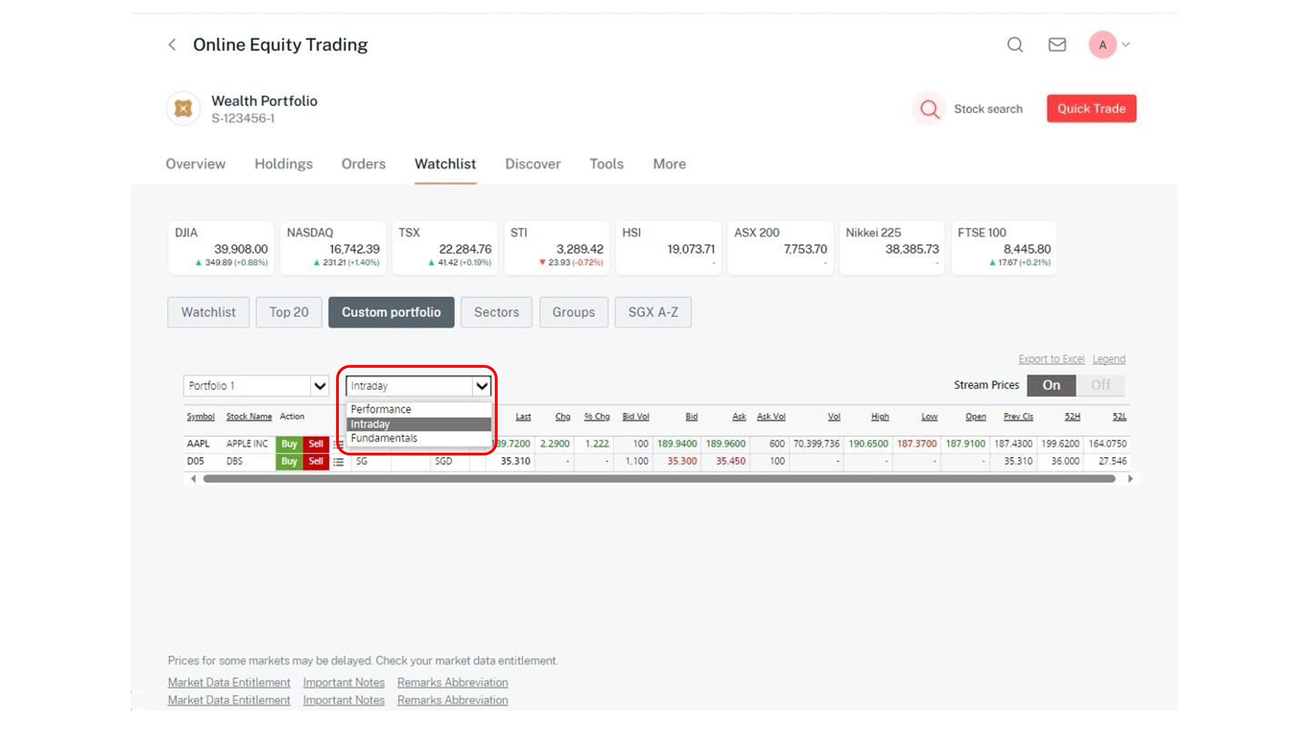Sort by the Ask Vol column header
This screenshot has width=1309, height=754.
point(771,416)
